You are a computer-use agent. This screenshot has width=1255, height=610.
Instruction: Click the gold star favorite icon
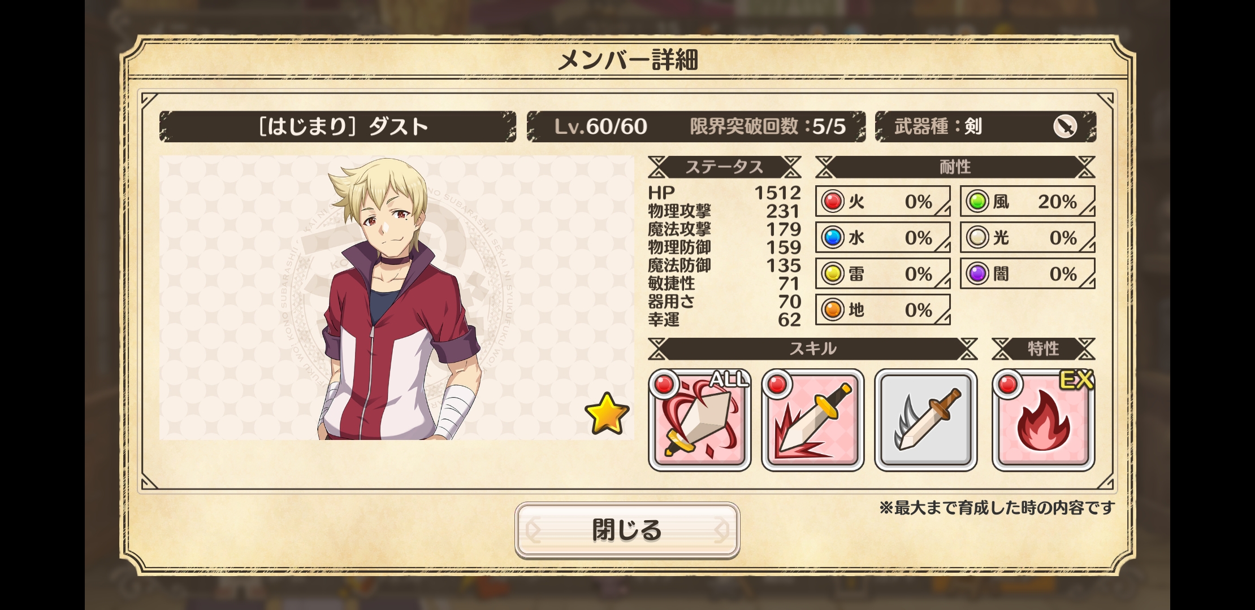coord(607,413)
